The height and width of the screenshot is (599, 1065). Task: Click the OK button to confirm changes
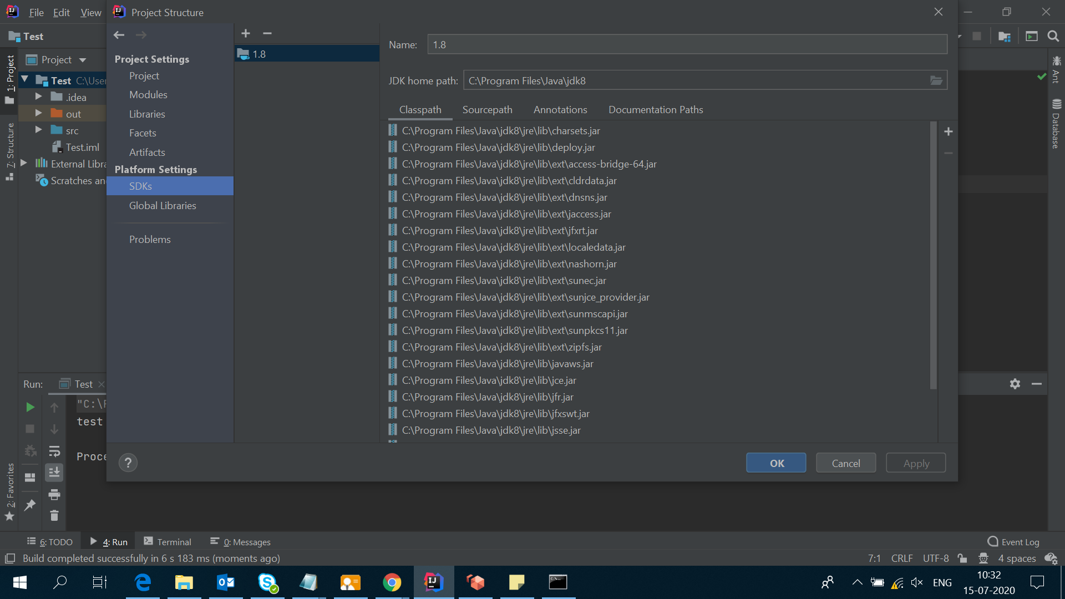(777, 462)
